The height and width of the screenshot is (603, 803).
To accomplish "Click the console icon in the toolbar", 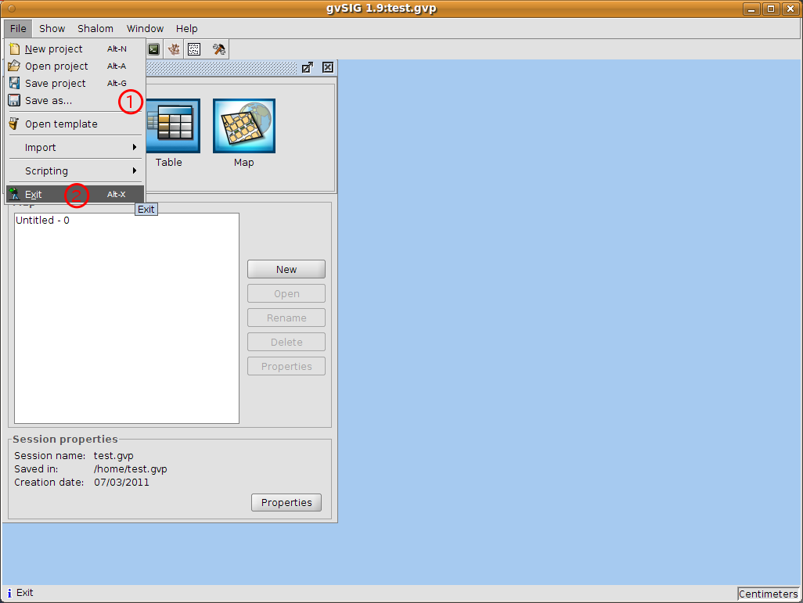I will pos(153,49).
